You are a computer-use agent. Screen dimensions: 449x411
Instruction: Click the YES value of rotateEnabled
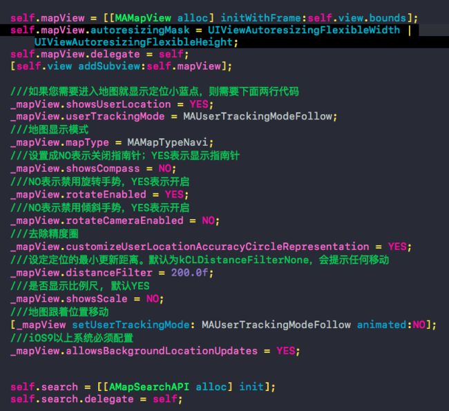click(174, 195)
